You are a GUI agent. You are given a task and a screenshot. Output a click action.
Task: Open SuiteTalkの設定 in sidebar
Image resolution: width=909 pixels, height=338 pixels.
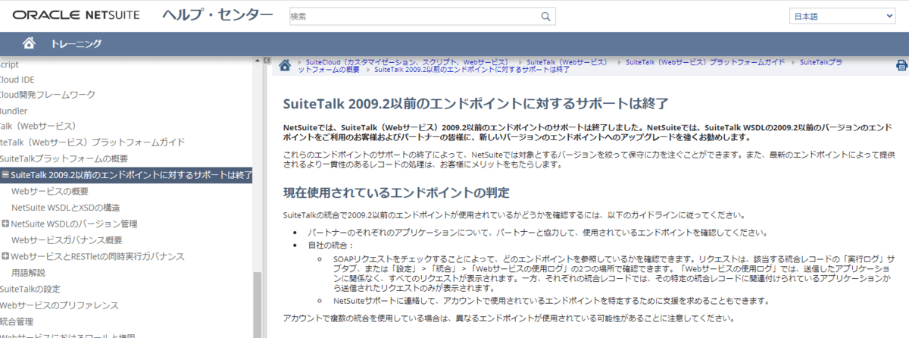30,289
